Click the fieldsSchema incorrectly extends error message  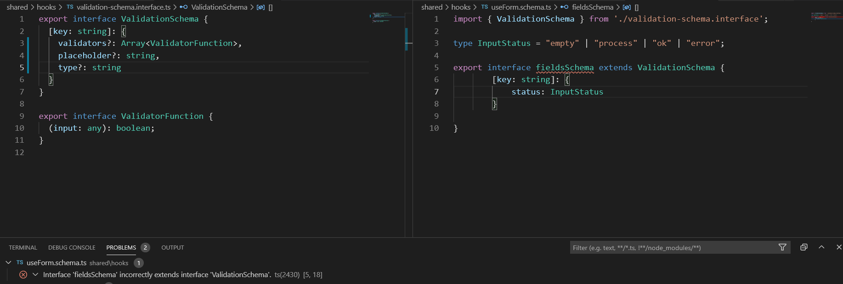(x=156, y=274)
